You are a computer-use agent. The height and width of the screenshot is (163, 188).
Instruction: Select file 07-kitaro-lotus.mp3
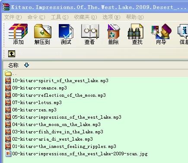[x=37, y=103]
